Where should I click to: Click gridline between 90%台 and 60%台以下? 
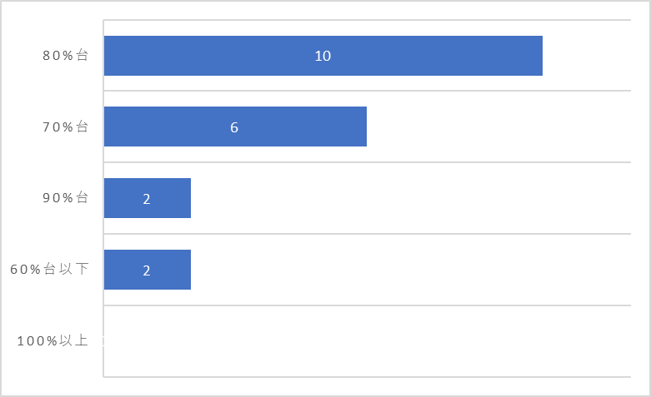click(367, 234)
